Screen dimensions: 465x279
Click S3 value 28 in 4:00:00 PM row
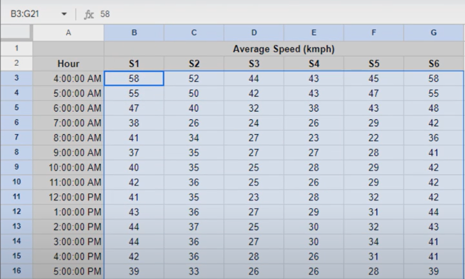[x=254, y=257]
